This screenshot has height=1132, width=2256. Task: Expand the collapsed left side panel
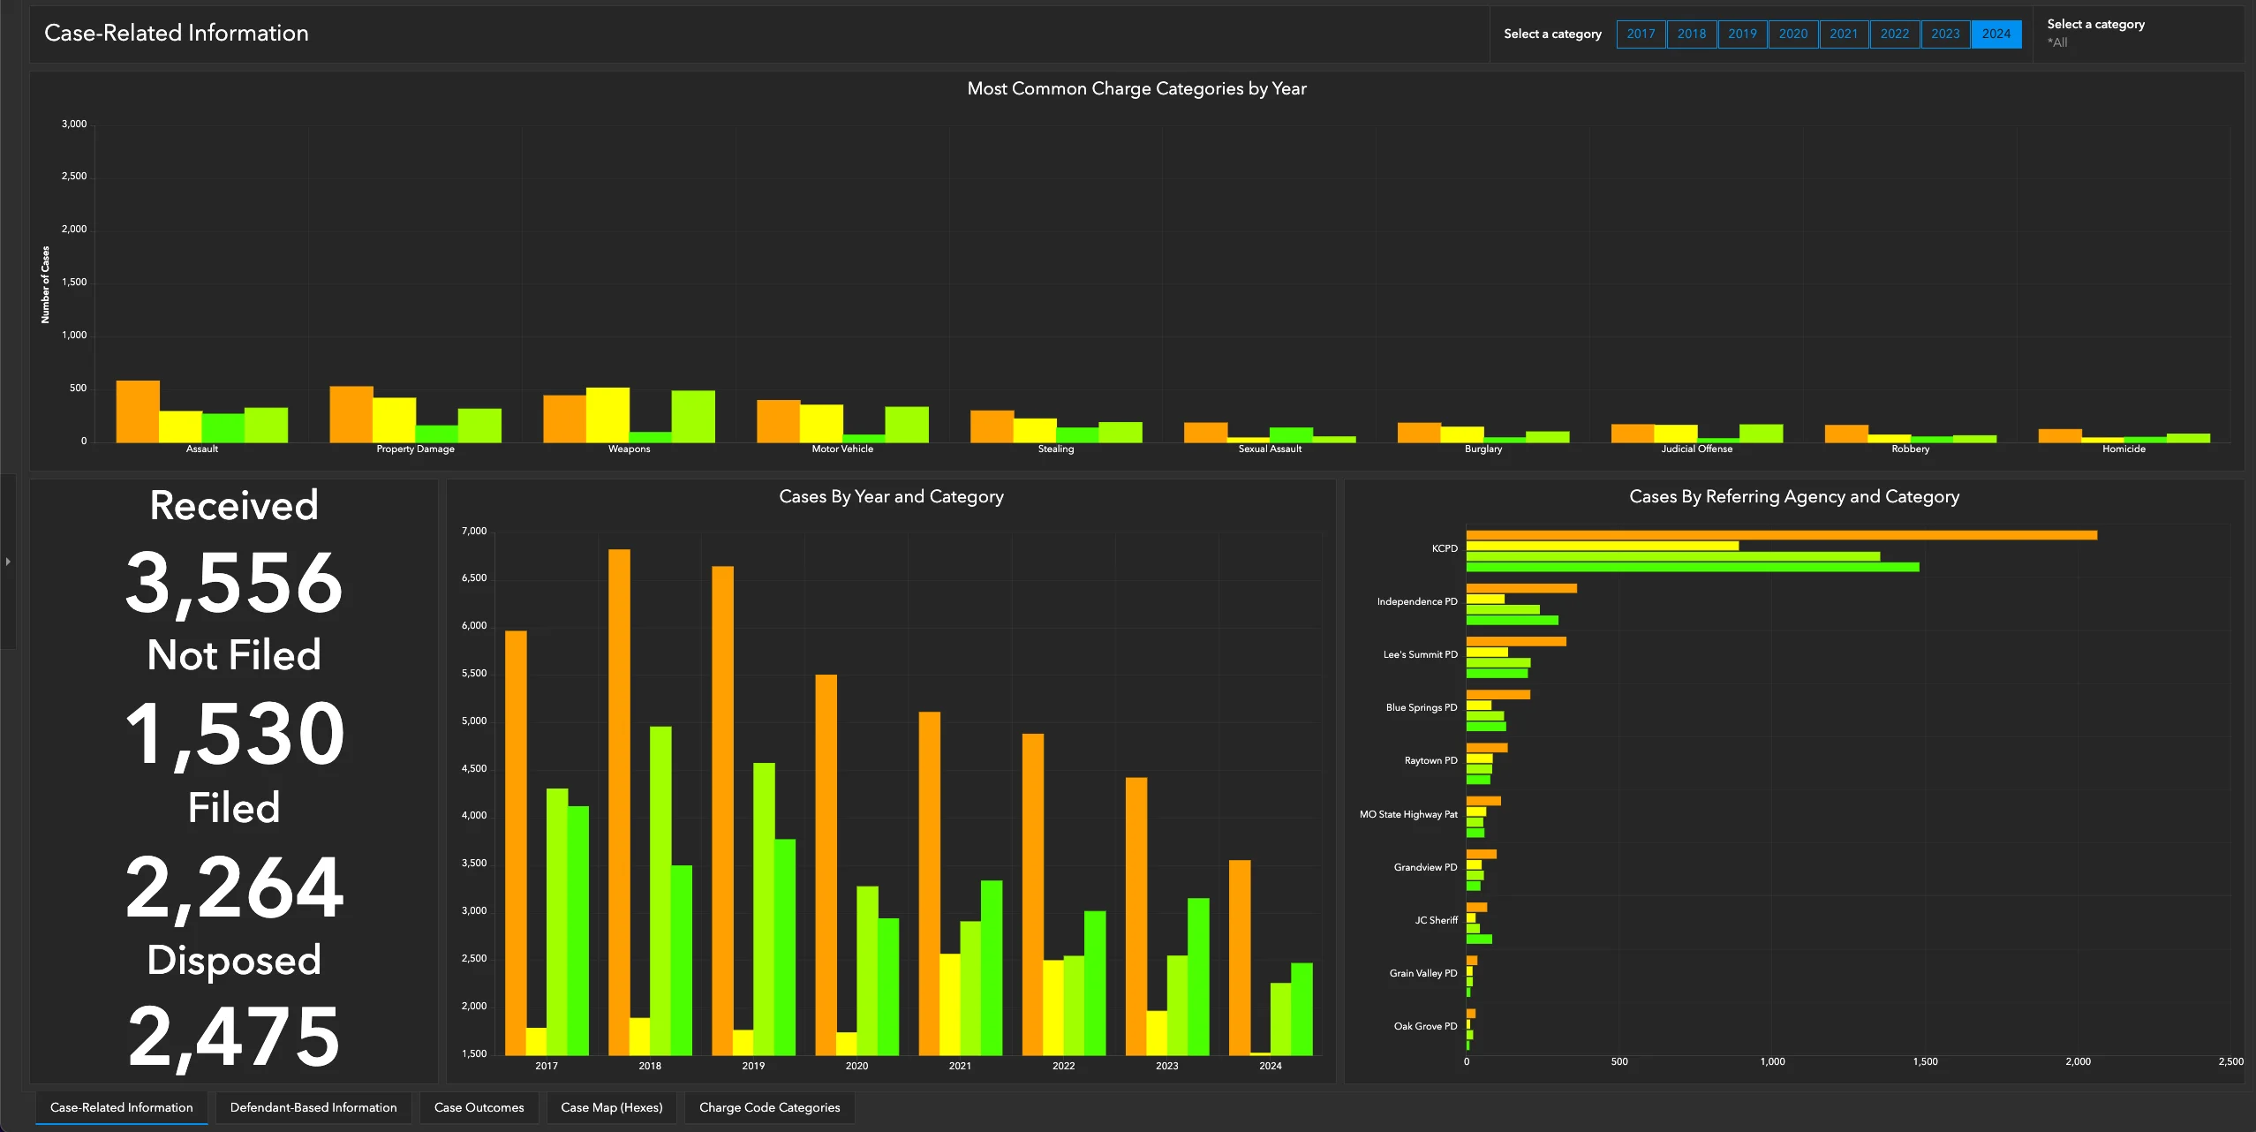click(x=8, y=562)
